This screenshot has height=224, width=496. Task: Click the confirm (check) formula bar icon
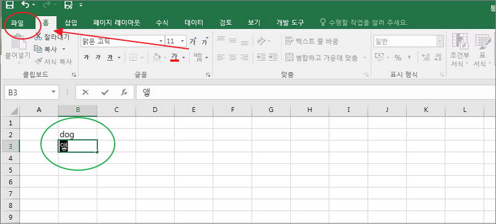[105, 92]
